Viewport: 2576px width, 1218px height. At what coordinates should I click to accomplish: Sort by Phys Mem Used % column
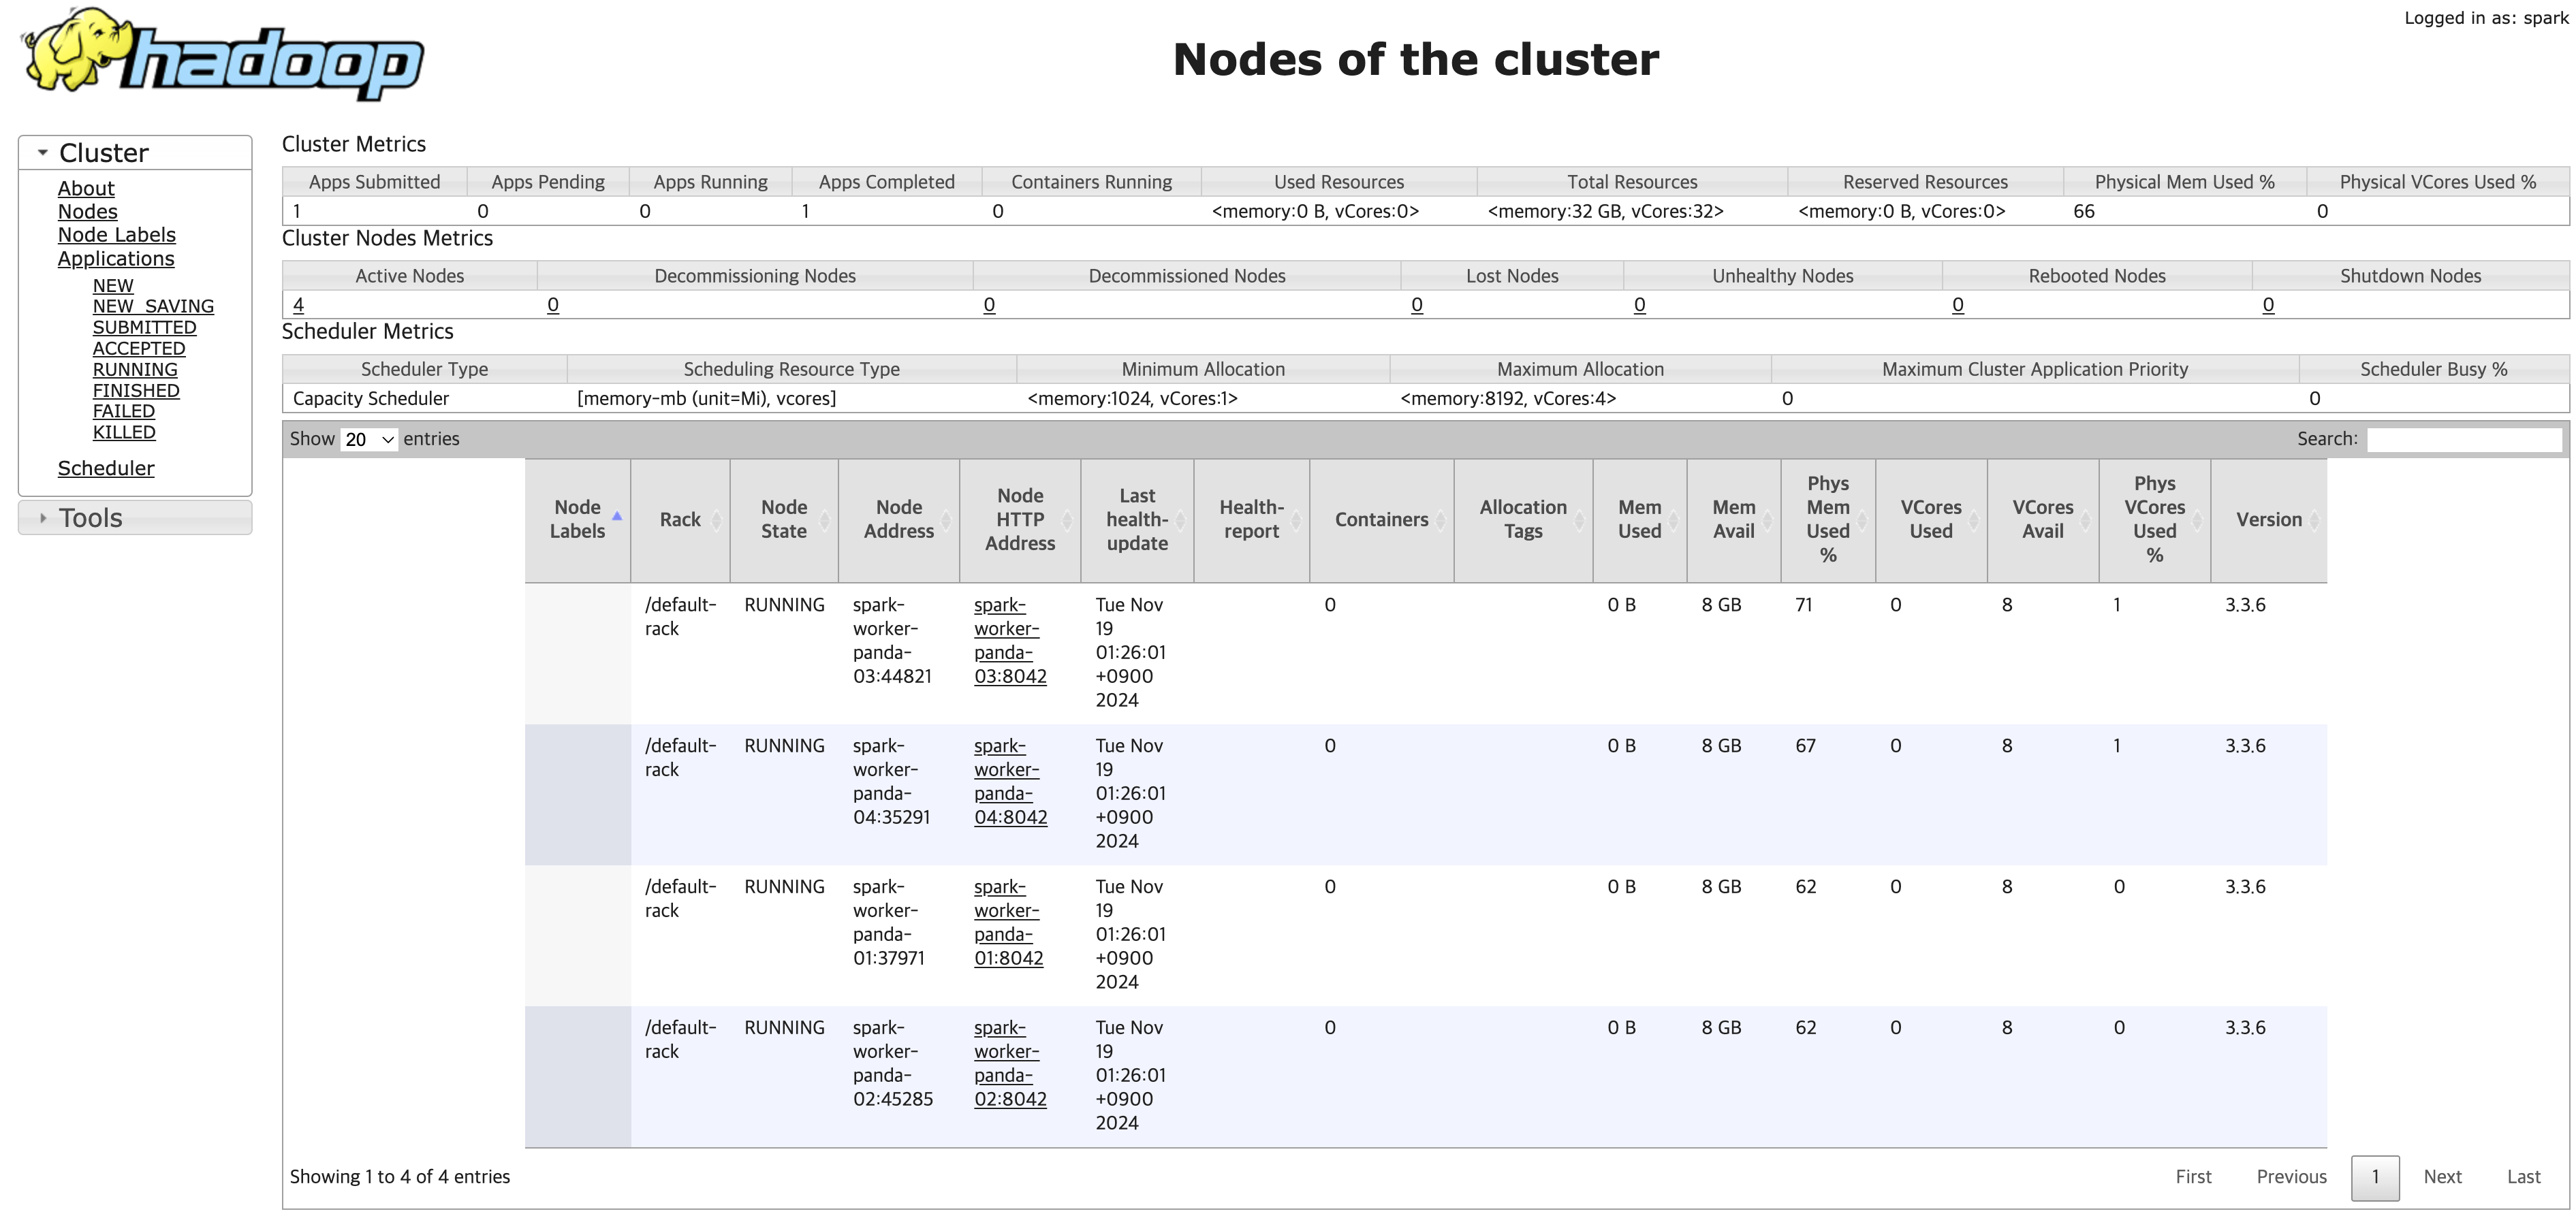pos(1828,519)
